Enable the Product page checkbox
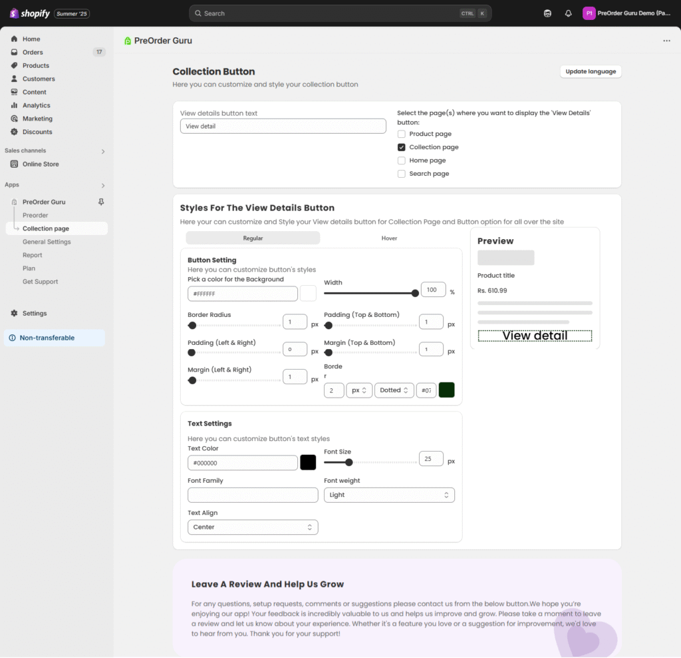Image resolution: width=681 pixels, height=658 pixels. tap(402, 134)
